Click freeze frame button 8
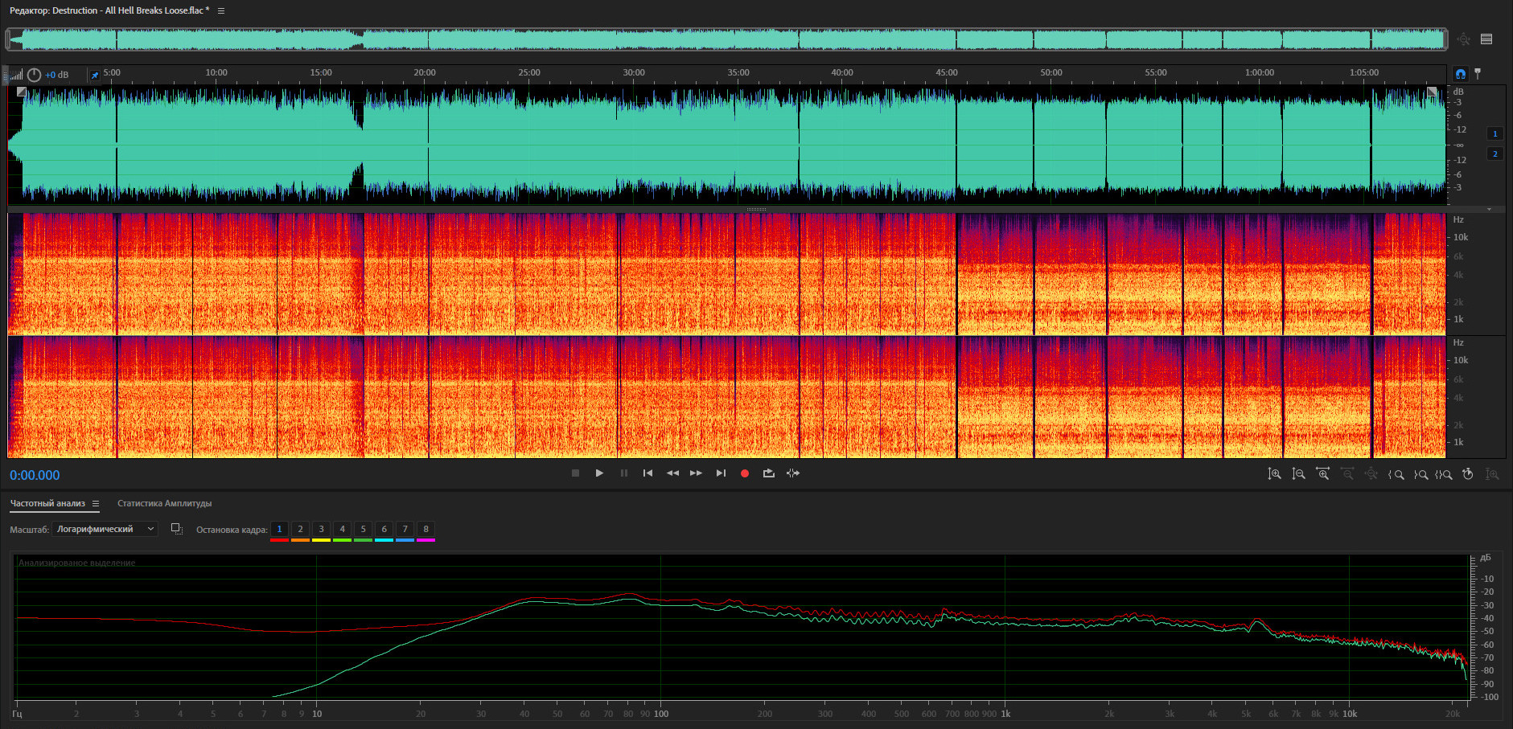Image resolution: width=1513 pixels, height=729 pixels. [x=426, y=529]
